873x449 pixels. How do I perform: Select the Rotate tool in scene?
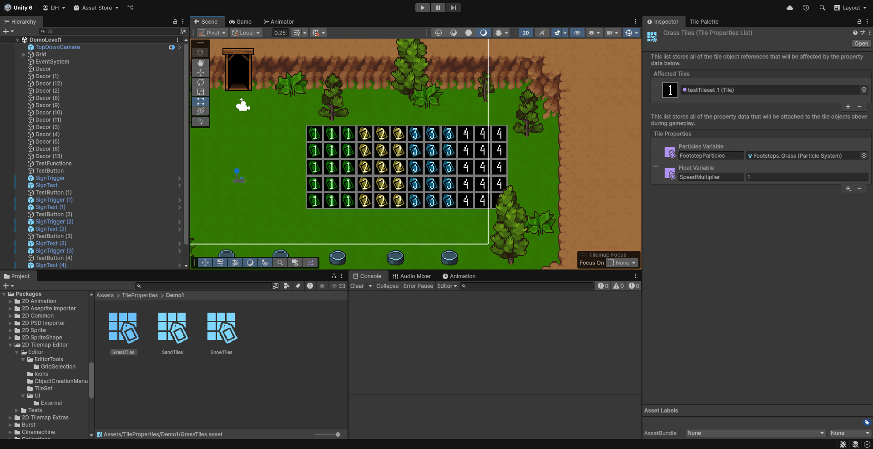click(200, 82)
